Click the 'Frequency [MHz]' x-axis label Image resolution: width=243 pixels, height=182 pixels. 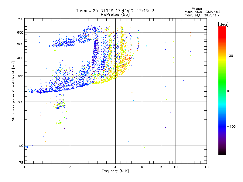click(x=115, y=171)
